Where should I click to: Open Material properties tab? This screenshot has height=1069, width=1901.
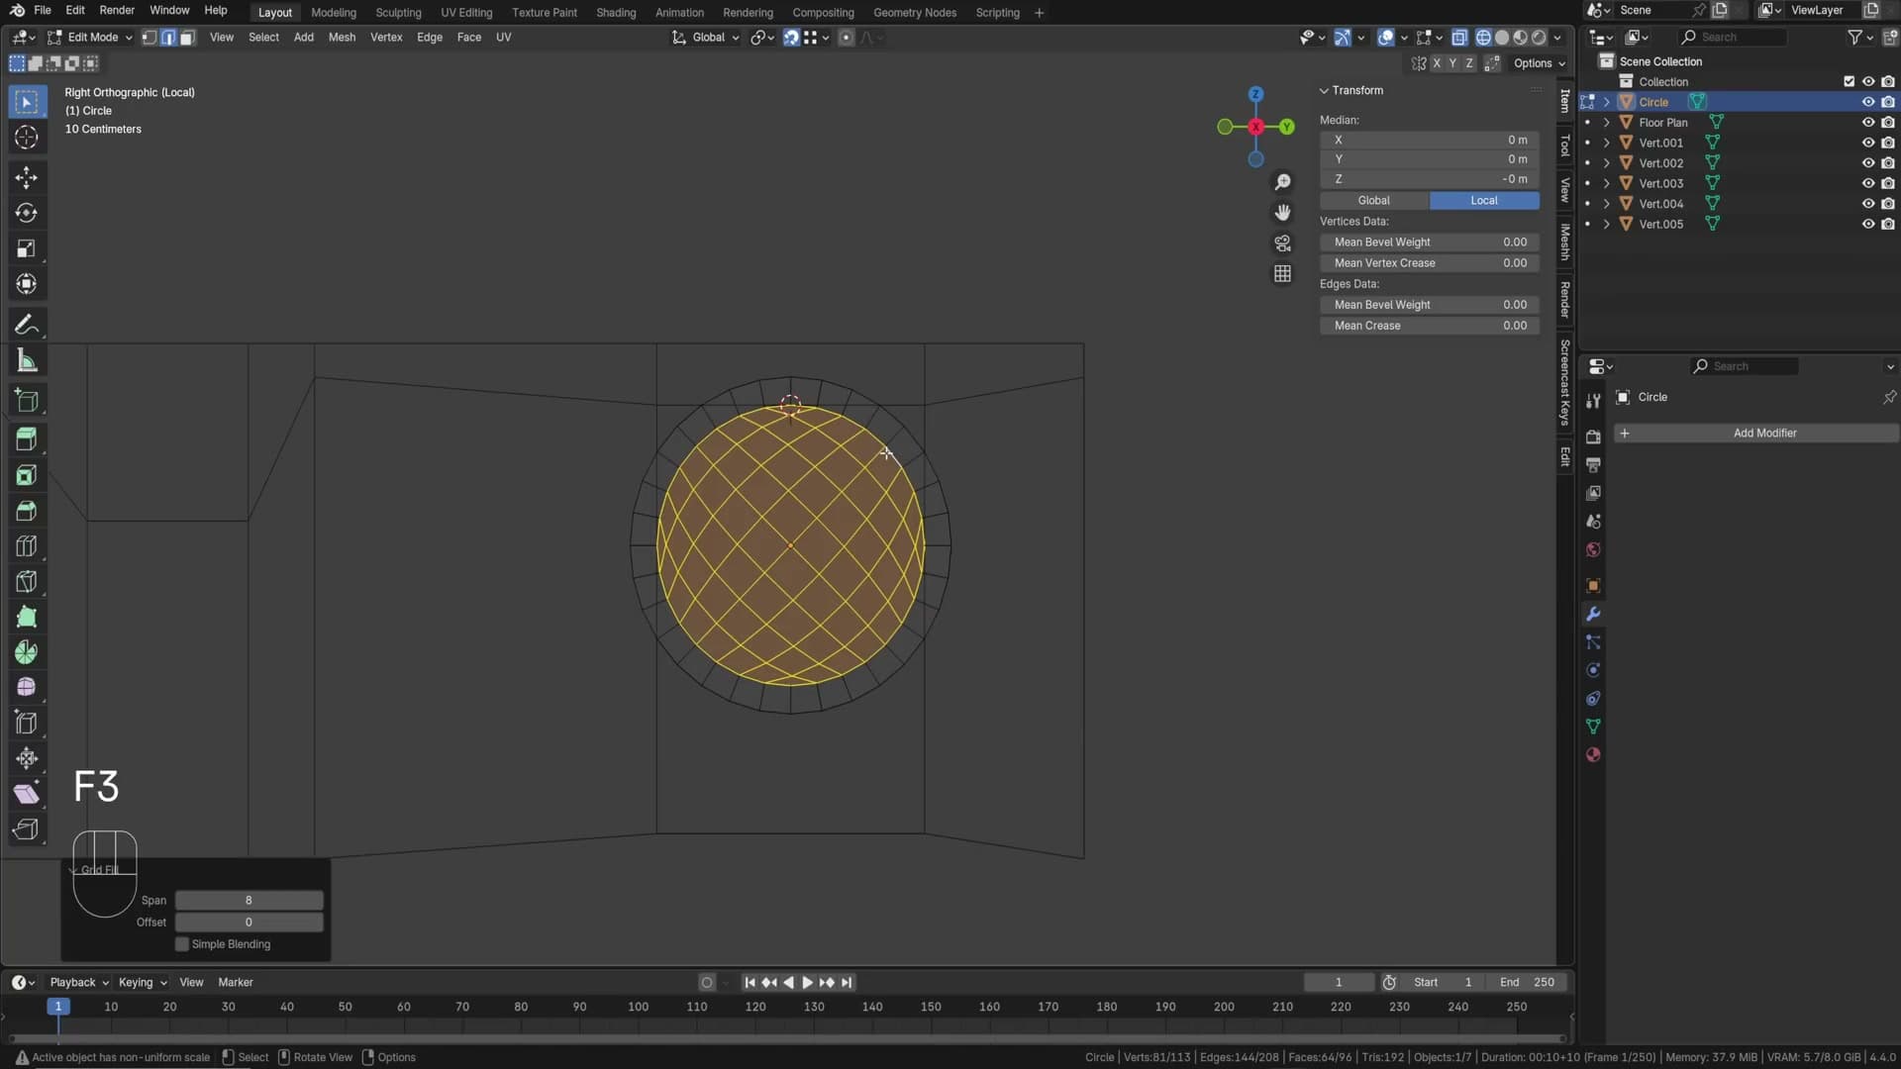click(1593, 755)
